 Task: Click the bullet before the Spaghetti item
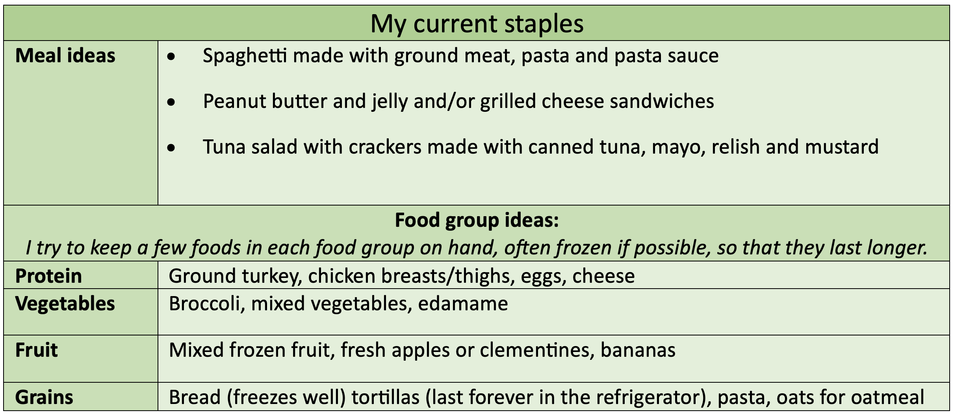[171, 57]
